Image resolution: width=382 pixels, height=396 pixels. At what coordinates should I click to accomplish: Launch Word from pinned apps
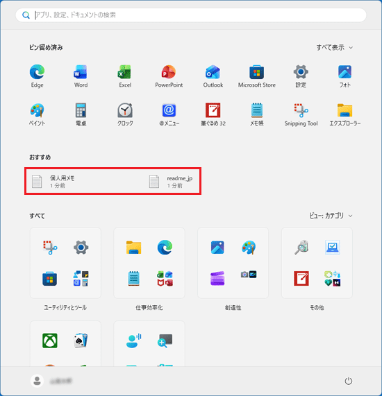coord(81,76)
